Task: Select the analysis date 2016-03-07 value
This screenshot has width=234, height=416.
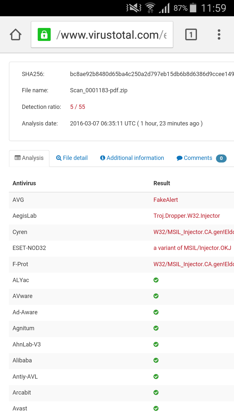Action: 136,123
